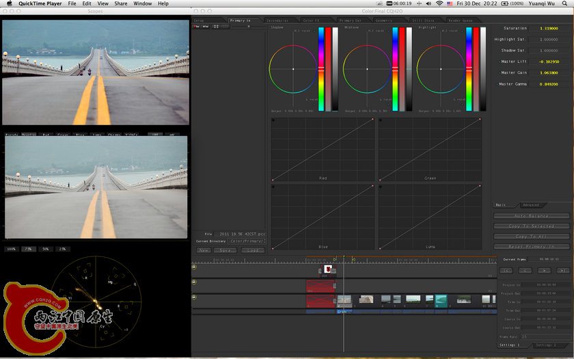Click the Master Gamma value field

pos(549,84)
